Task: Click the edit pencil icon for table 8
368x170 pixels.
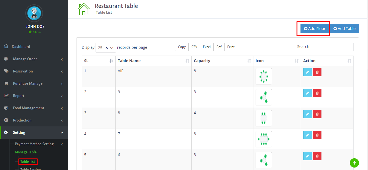Action: pyautogui.click(x=307, y=114)
